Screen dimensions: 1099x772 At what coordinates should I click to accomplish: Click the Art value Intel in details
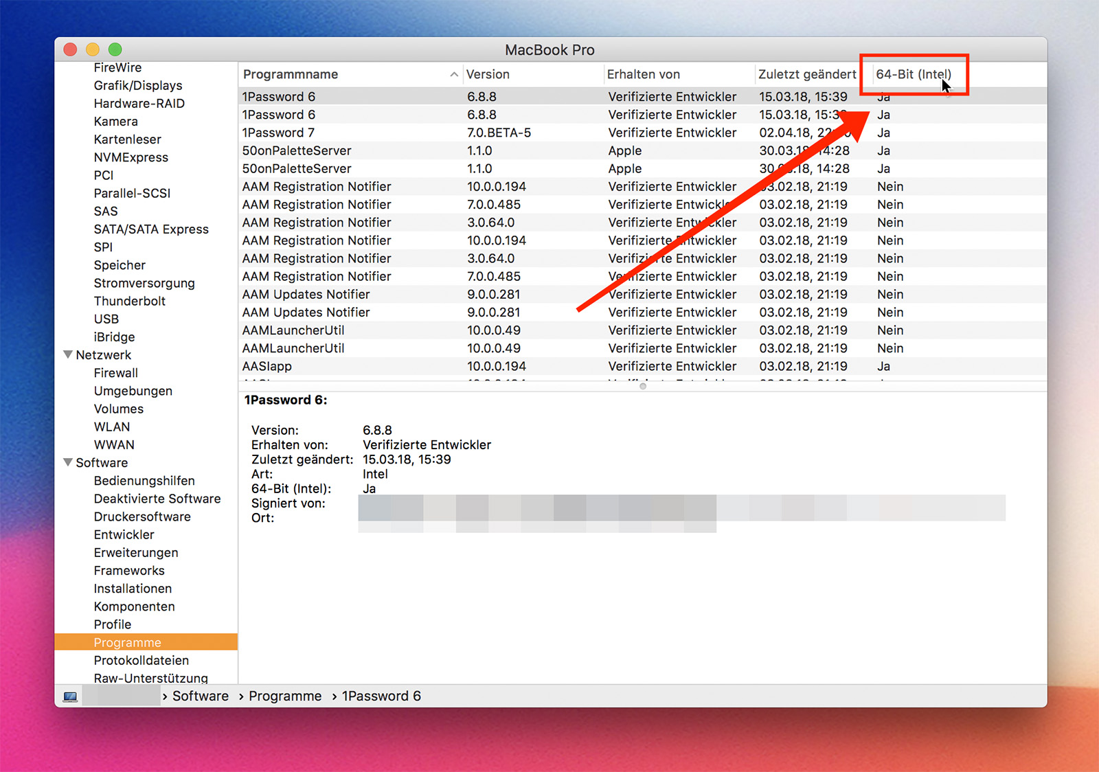(x=375, y=474)
